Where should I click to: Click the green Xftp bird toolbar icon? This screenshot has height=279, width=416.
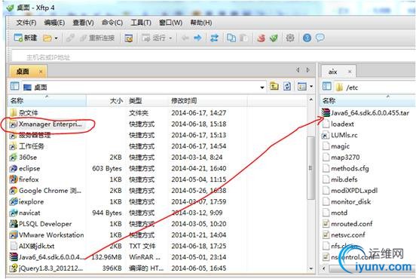coord(274,38)
